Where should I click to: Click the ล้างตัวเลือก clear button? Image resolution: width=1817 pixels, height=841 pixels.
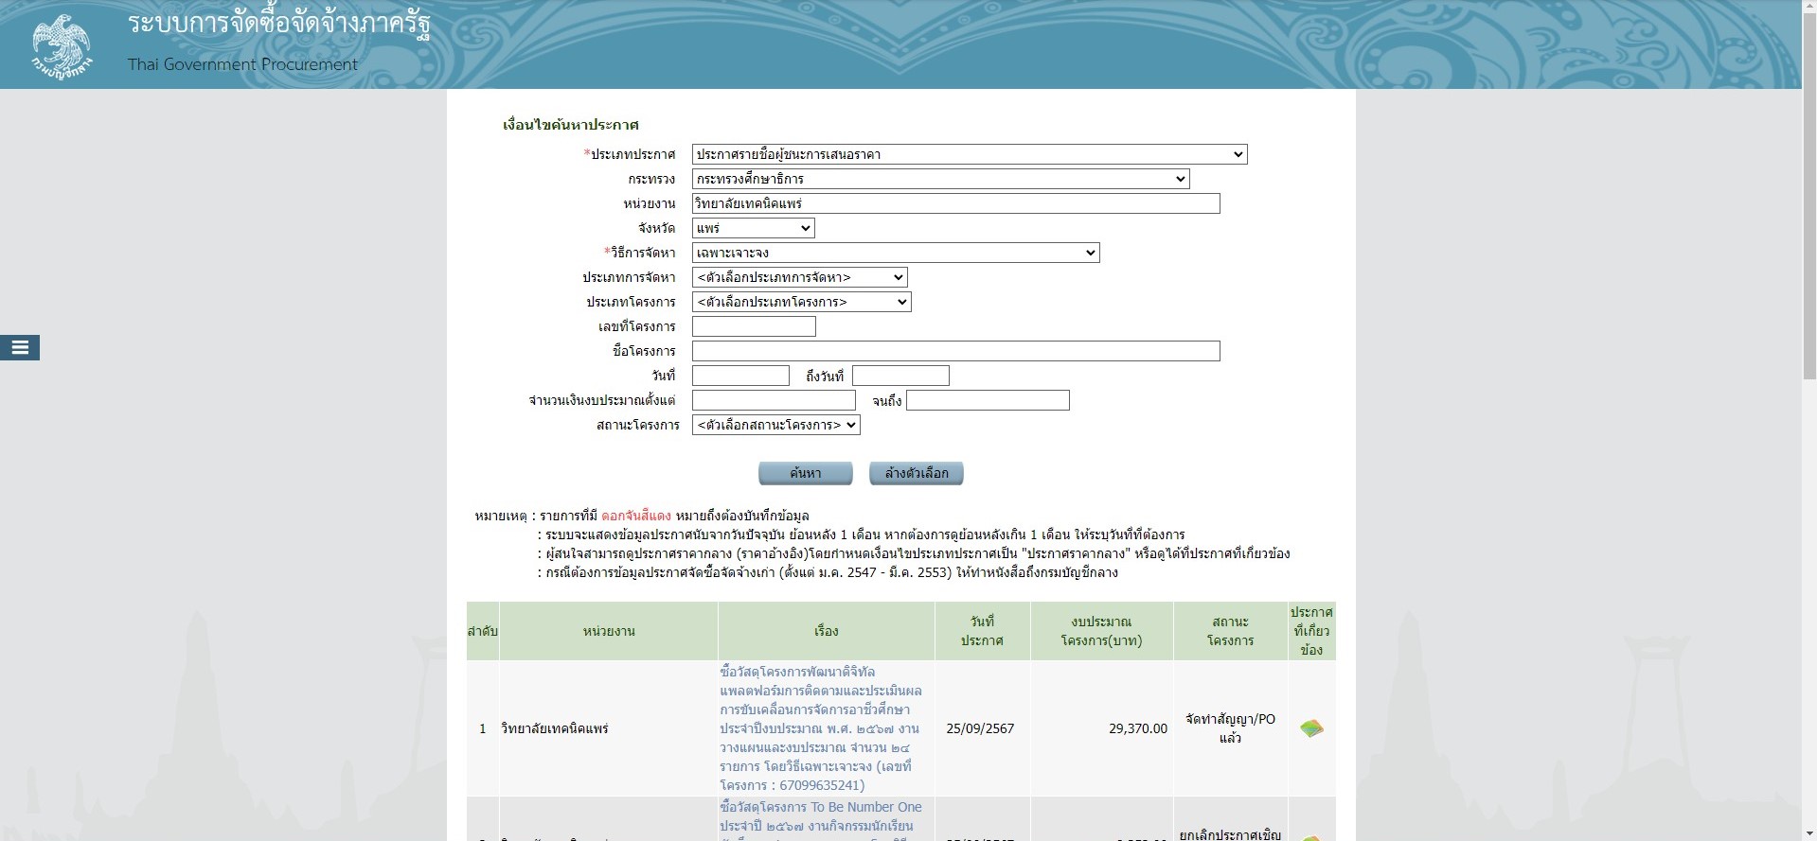[916, 473]
